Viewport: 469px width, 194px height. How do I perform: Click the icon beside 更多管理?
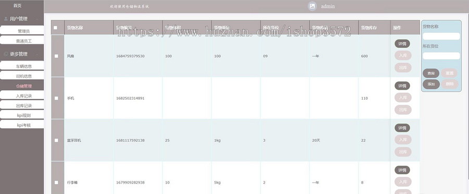click(x=6, y=54)
